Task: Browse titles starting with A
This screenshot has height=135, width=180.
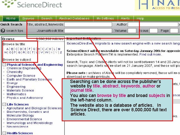Action: (7, 49)
